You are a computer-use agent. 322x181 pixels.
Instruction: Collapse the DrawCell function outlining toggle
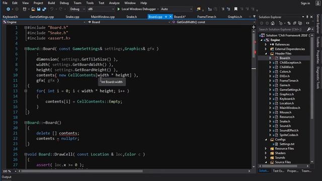26,154
